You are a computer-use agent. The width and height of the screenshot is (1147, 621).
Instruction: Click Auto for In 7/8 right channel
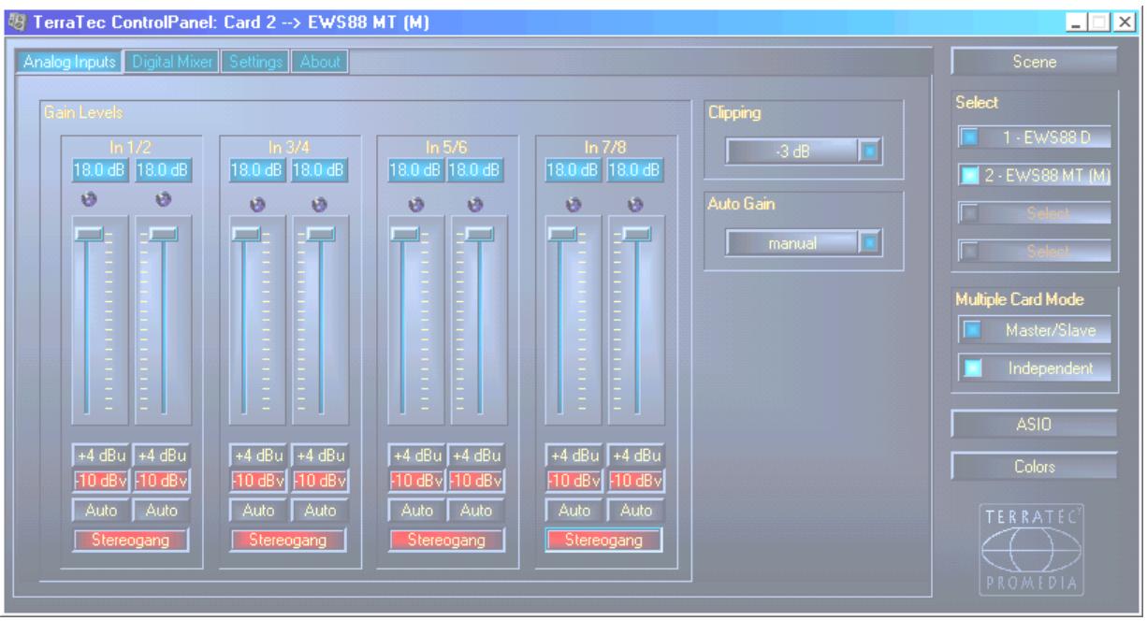click(x=635, y=512)
